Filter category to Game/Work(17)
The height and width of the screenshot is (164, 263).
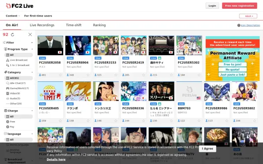(18, 88)
